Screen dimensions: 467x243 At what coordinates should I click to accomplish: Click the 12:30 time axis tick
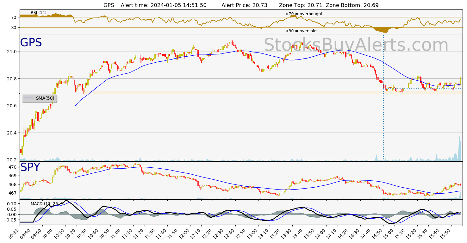point(218,234)
